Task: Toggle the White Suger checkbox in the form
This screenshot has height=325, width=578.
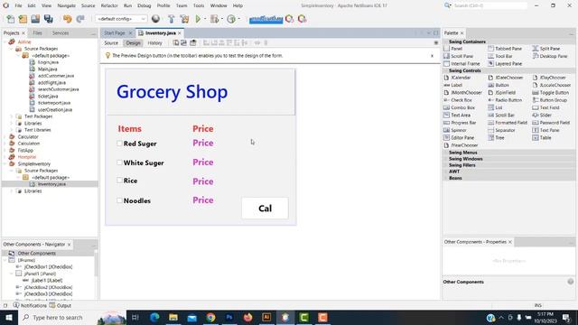Action: [119, 162]
